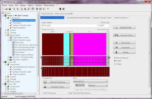The height and width of the screenshot is (99, 152).
Task: Click the Material Data button
Action: (124, 28)
